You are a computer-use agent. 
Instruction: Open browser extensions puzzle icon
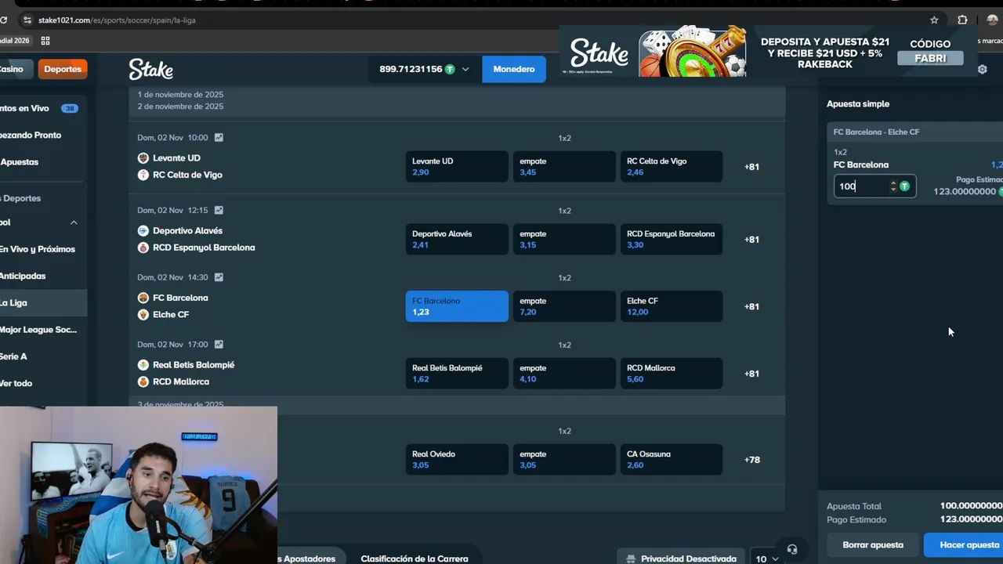[962, 20]
